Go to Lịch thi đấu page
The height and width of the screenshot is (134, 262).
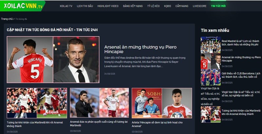pyautogui.click(x=85, y=6)
